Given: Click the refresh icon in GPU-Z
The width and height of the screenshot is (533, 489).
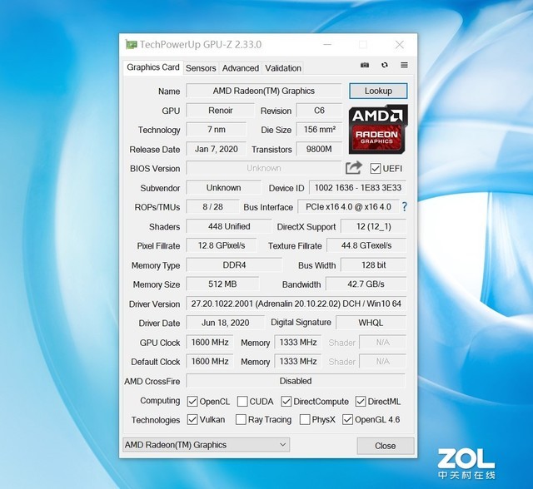Looking at the screenshot, I should point(385,65).
